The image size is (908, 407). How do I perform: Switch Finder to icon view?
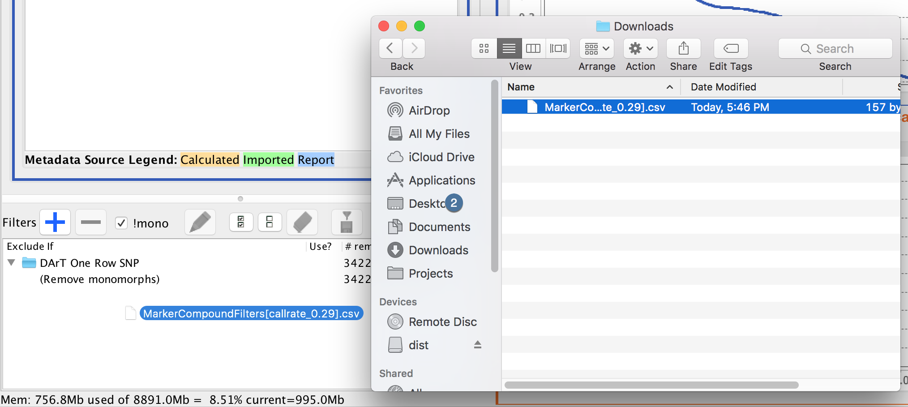(x=484, y=48)
